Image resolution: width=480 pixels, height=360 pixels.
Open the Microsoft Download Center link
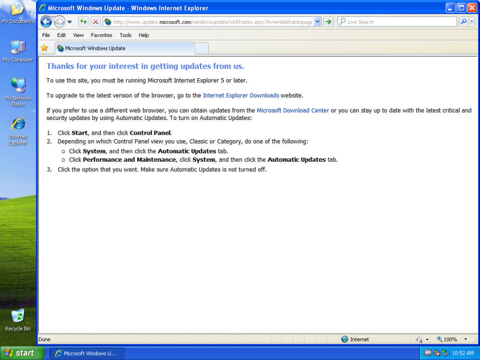point(293,110)
